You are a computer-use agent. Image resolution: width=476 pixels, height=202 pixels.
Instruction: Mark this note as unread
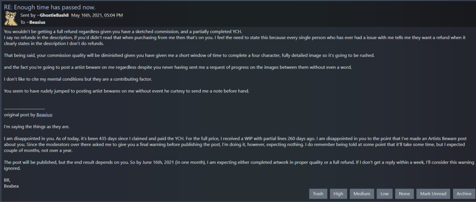433,194
